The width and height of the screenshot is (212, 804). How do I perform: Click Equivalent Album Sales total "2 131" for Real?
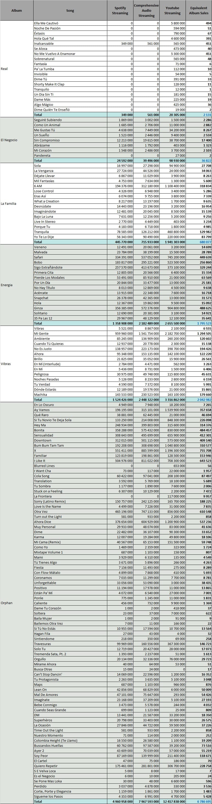pos(207,115)
